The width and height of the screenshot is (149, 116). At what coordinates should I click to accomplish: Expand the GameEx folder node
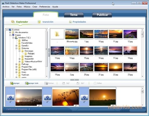16,46
